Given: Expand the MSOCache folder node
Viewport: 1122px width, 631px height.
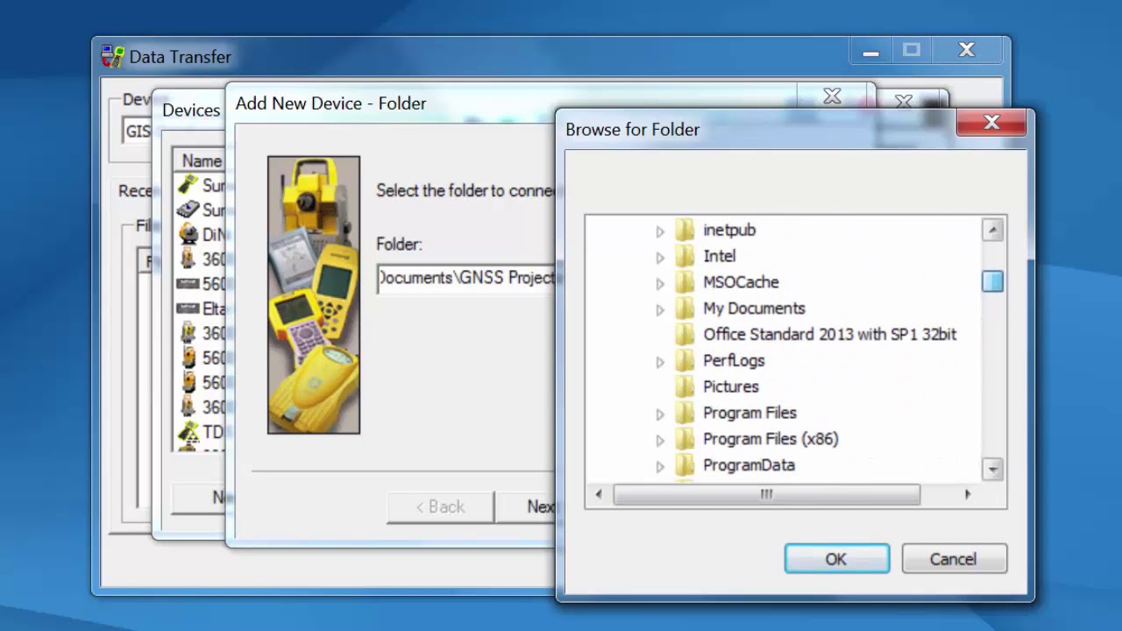Looking at the screenshot, I should click(660, 284).
